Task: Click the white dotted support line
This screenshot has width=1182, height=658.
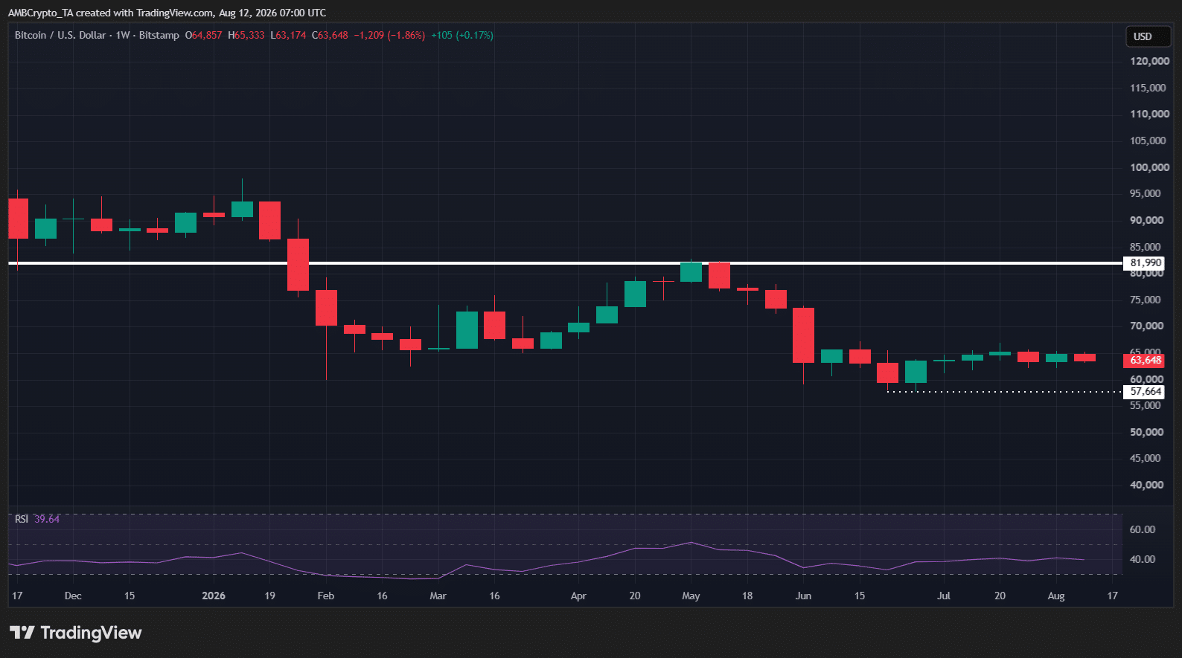Action: click(1004, 392)
